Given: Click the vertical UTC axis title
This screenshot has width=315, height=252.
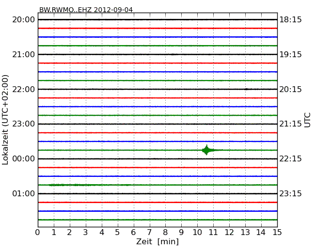Looking at the screenshot, I should point(307,120).
